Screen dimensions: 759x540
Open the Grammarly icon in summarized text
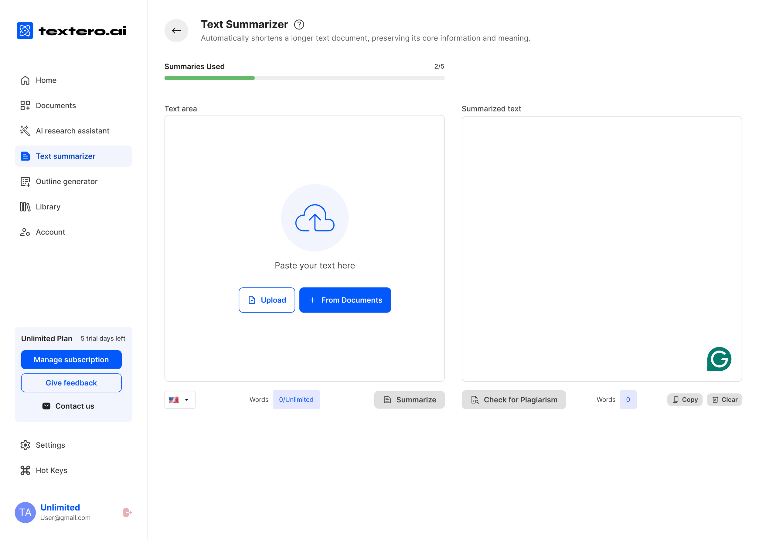click(x=719, y=359)
